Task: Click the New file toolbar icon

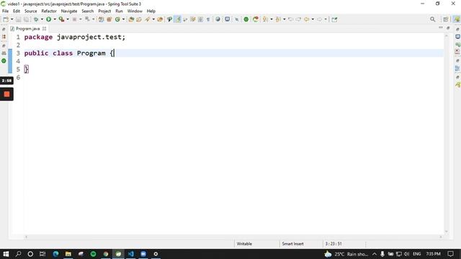Action: click(x=6, y=19)
